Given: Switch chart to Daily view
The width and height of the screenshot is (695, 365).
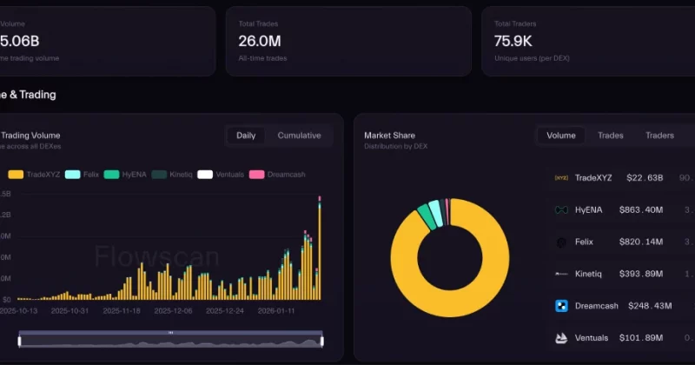Looking at the screenshot, I should [x=246, y=136].
